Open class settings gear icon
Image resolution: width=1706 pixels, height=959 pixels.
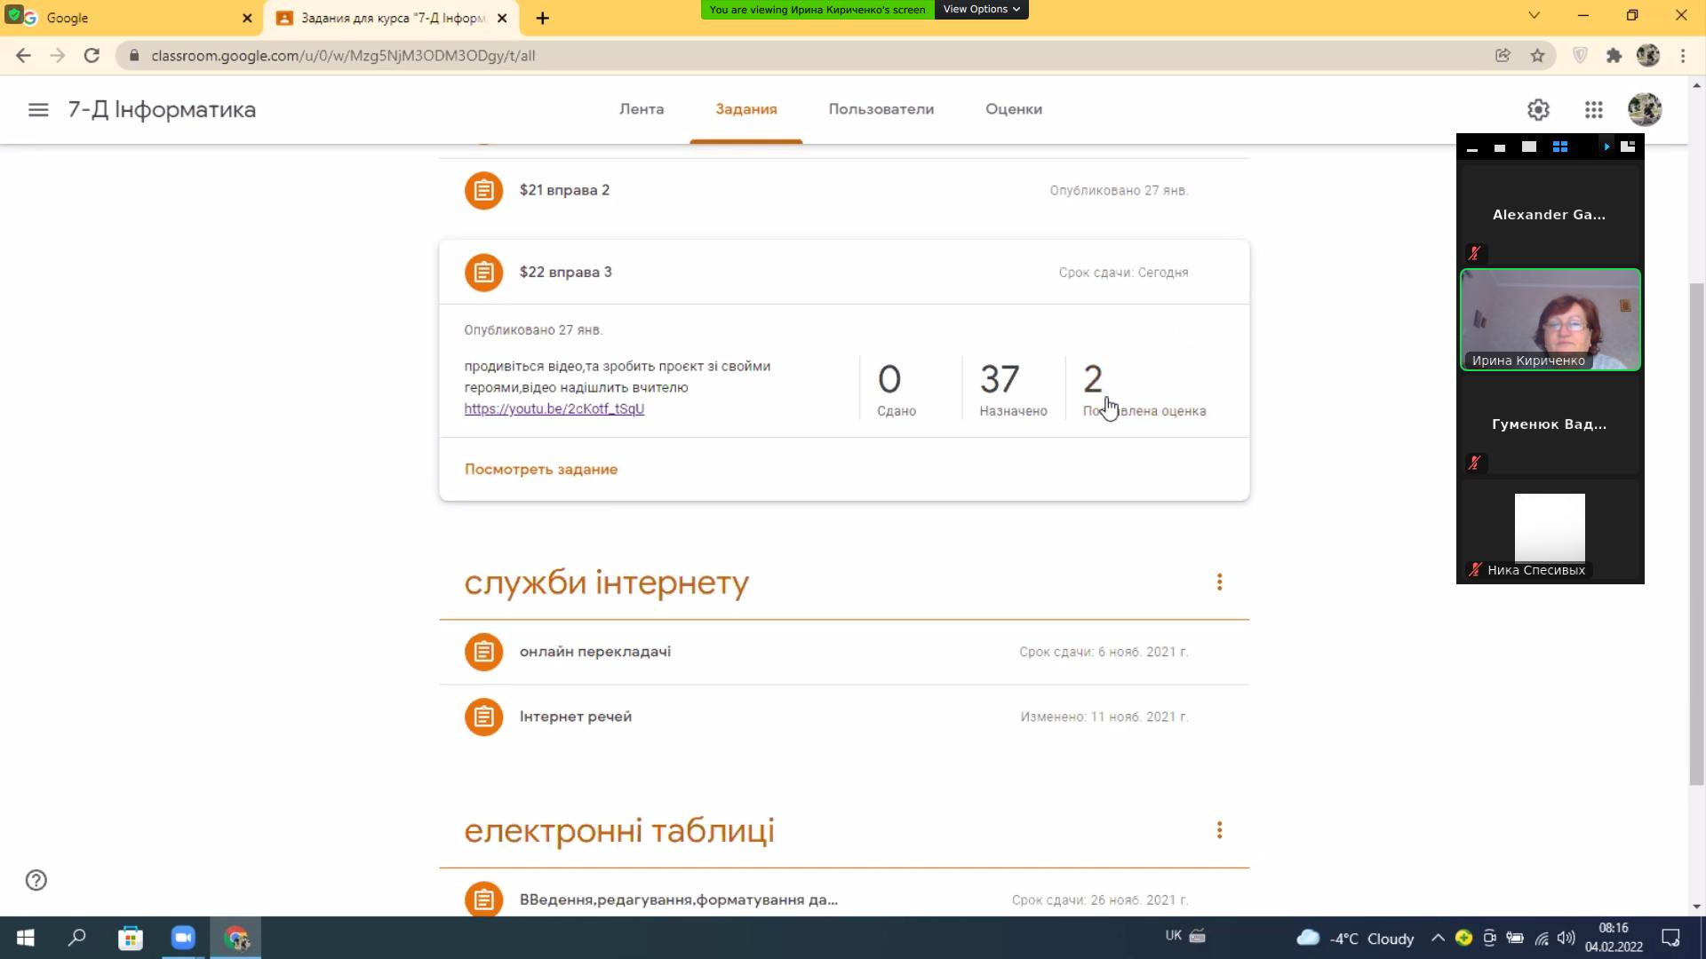(1538, 110)
